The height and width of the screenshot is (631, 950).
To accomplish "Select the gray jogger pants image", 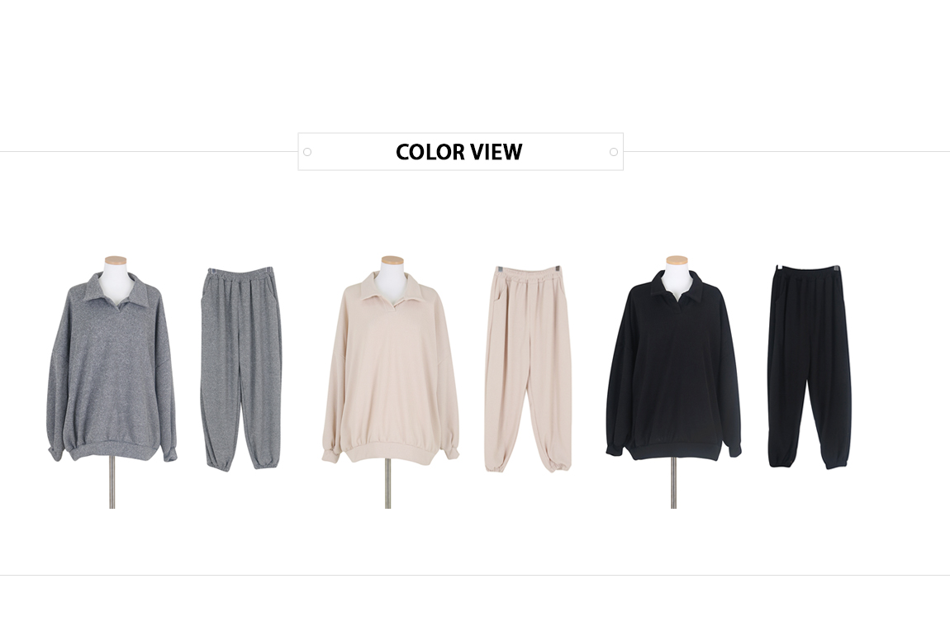I will pos(241,369).
